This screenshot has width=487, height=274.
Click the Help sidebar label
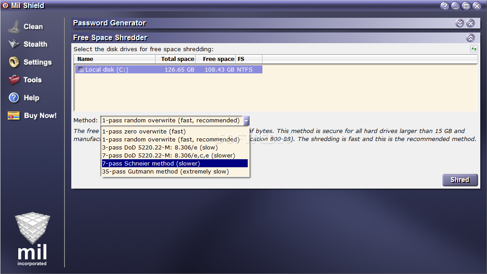32,98
